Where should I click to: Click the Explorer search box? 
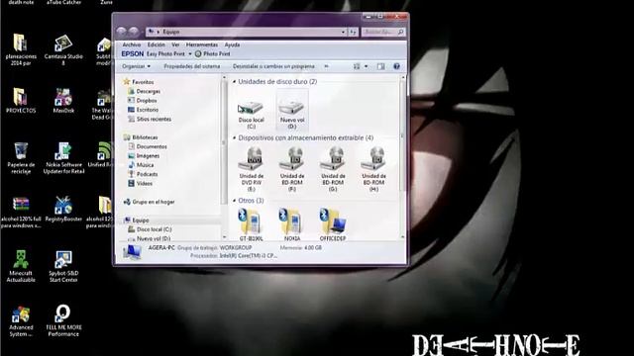(x=382, y=32)
